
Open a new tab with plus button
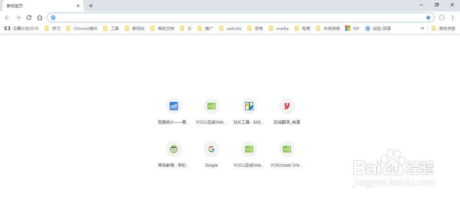[x=91, y=6]
